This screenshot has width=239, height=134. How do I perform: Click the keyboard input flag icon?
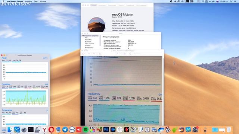pyautogui.click(x=217, y=1)
